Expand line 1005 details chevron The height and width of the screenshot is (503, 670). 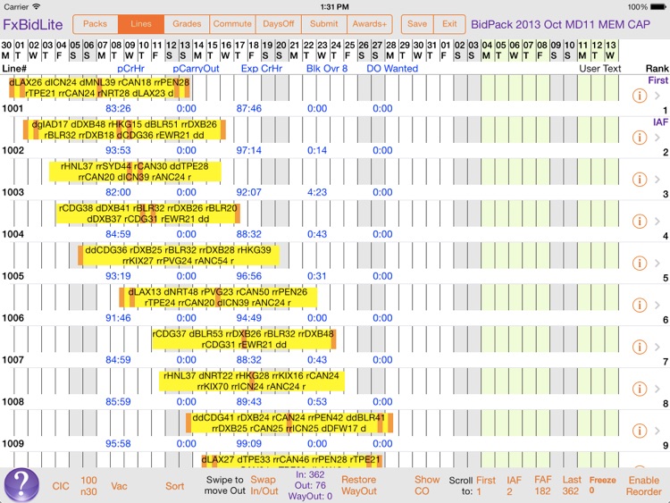click(657, 264)
